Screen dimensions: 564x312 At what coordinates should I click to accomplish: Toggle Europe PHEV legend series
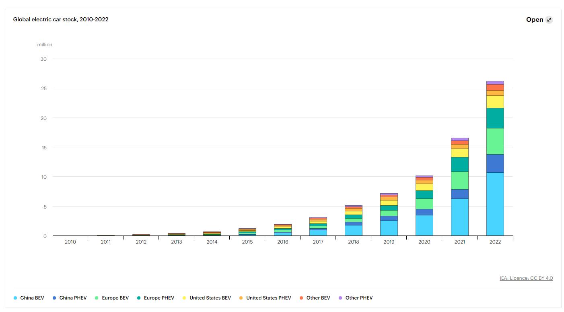click(x=156, y=298)
